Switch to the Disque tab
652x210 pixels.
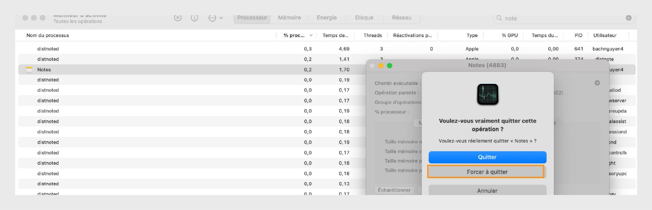pyautogui.click(x=364, y=18)
